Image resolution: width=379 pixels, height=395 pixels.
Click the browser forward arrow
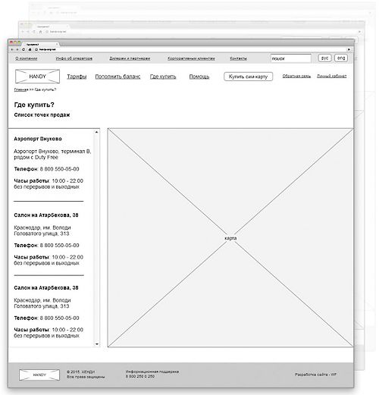click(17, 49)
